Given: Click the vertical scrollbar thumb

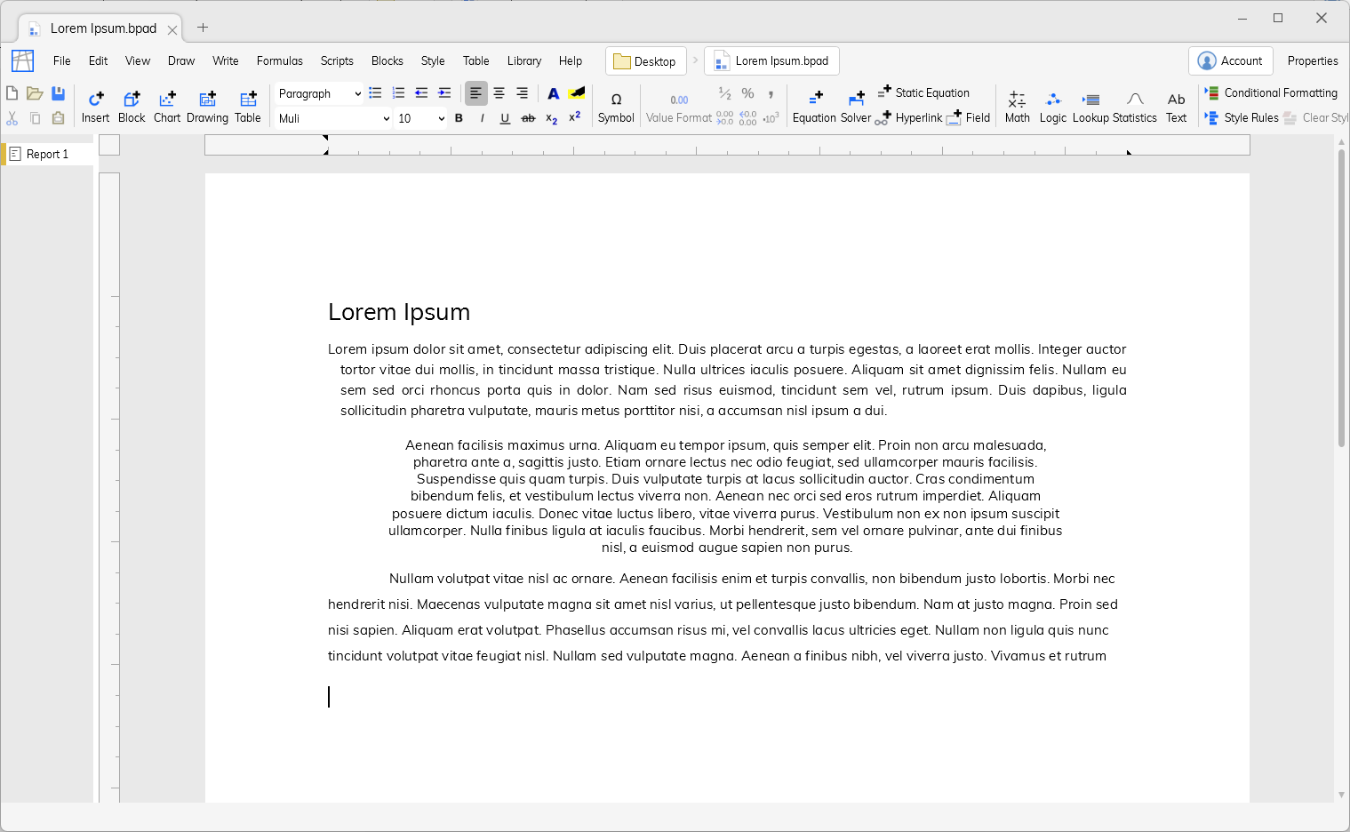Looking at the screenshot, I should point(1341,298).
